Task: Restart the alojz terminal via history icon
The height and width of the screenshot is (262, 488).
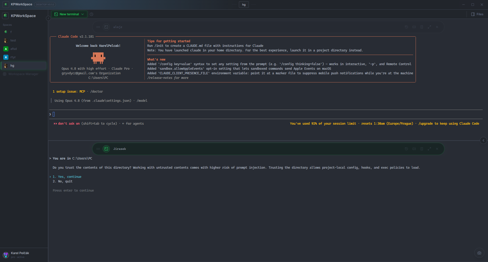Action: point(406,27)
